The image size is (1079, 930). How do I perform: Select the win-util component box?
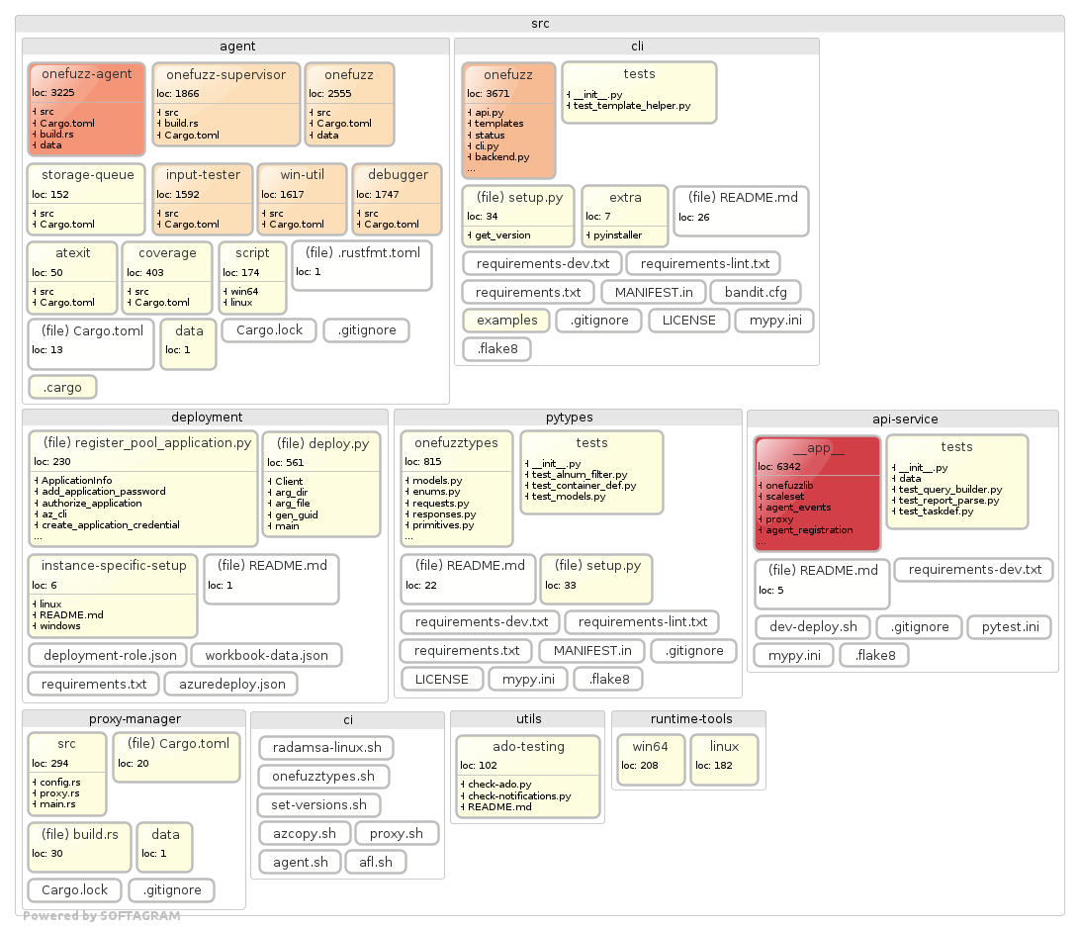302,199
